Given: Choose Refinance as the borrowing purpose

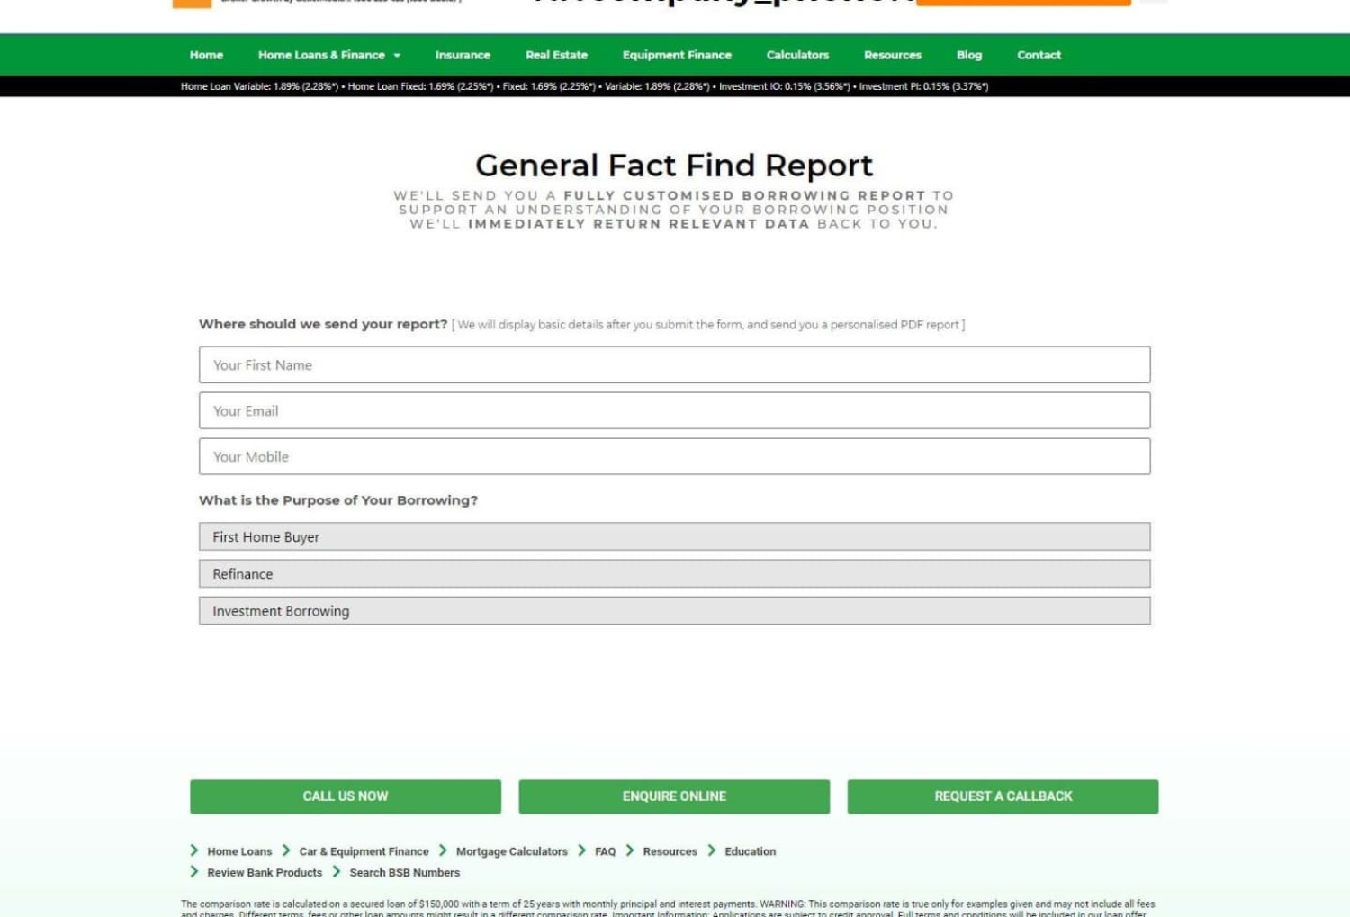Looking at the screenshot, I should 674,574.
